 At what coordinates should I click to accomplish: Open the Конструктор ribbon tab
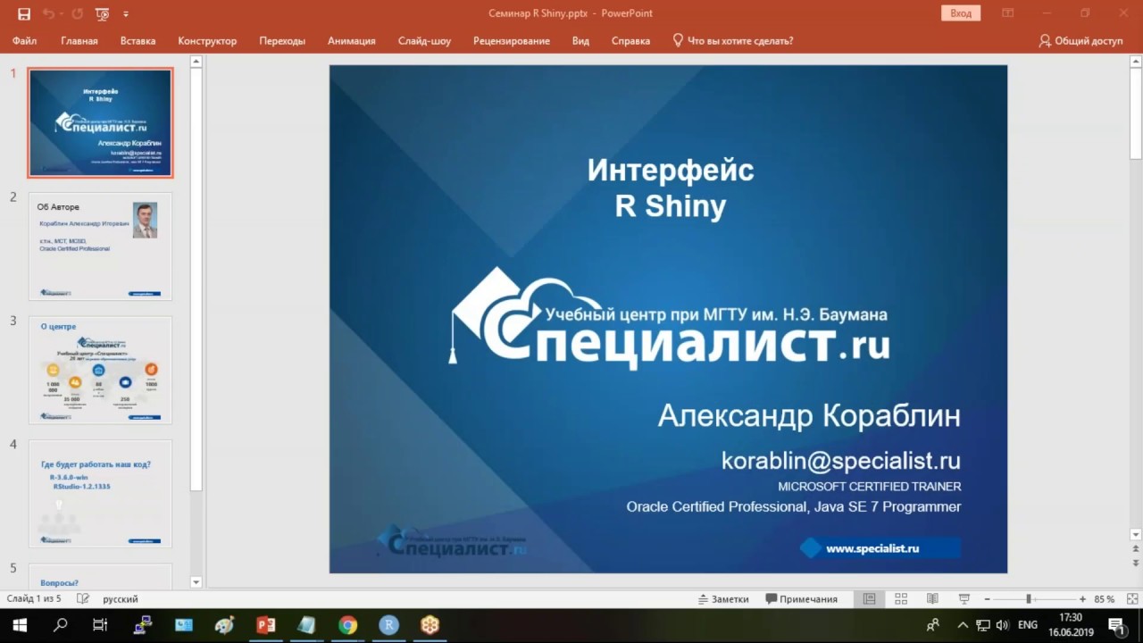[x=207, y=41]
